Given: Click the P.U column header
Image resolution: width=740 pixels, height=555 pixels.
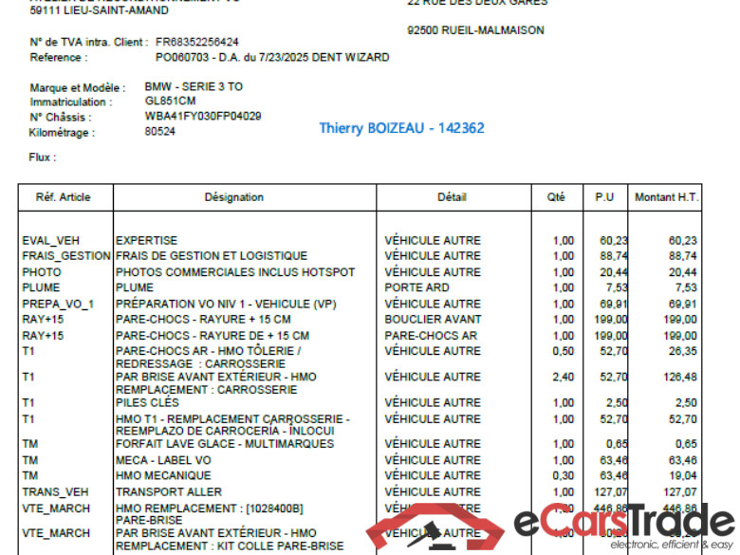Looking at the screenshot, I should (x=604, y=197).
